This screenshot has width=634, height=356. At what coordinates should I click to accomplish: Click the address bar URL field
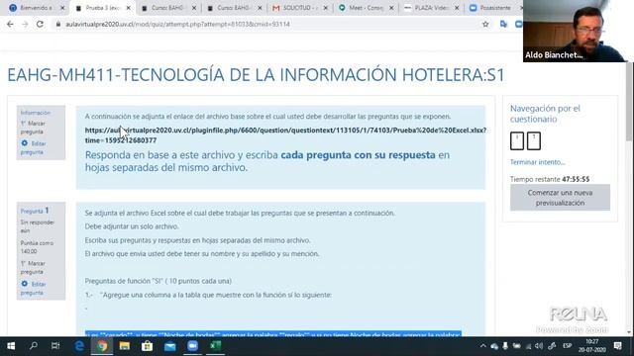point(266,24)
